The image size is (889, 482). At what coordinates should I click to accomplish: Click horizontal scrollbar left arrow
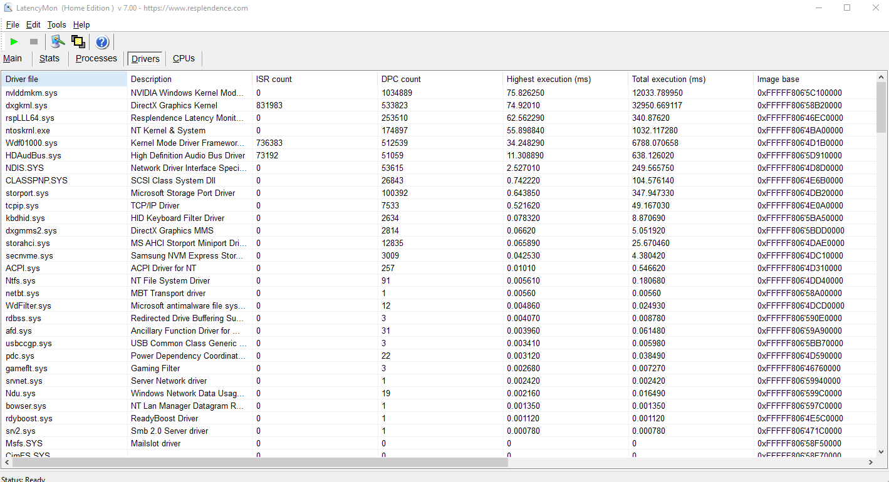(7, 462)
